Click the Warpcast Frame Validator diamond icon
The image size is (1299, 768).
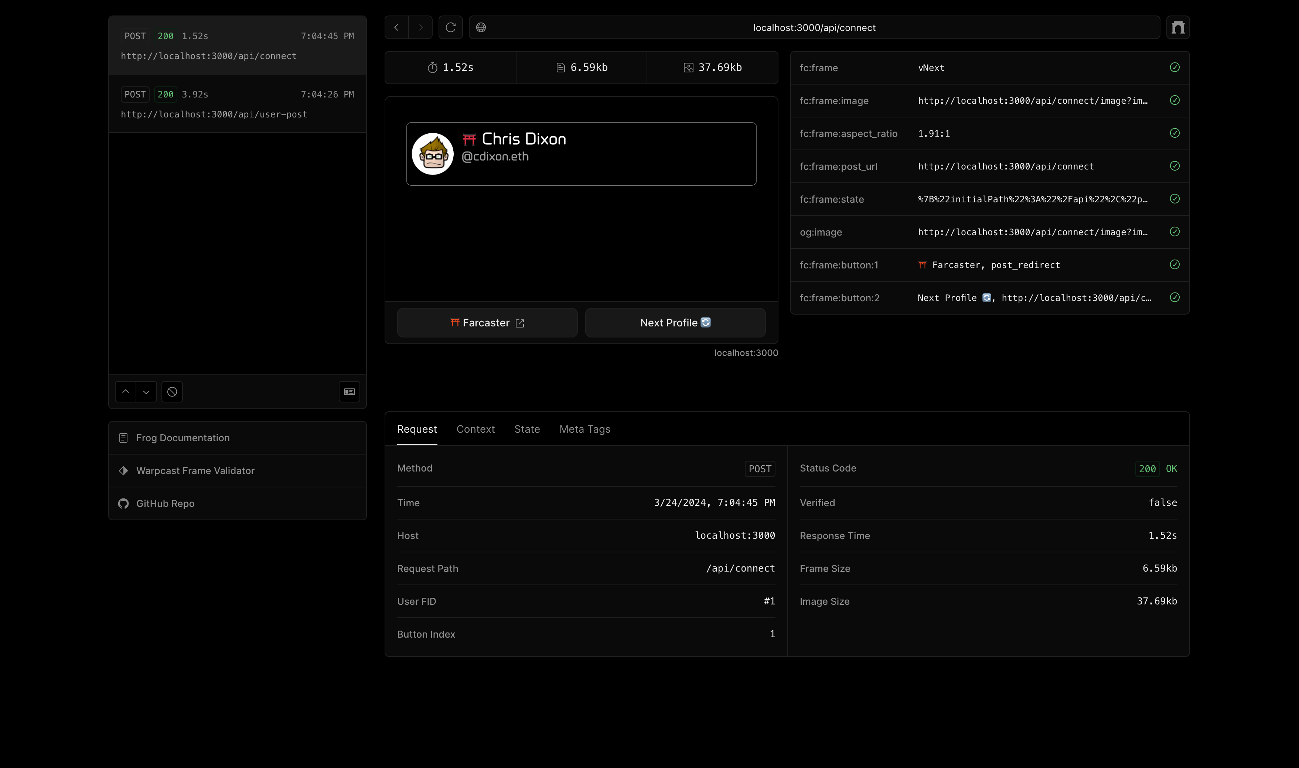pyautogui.click(x=123, y=470)
